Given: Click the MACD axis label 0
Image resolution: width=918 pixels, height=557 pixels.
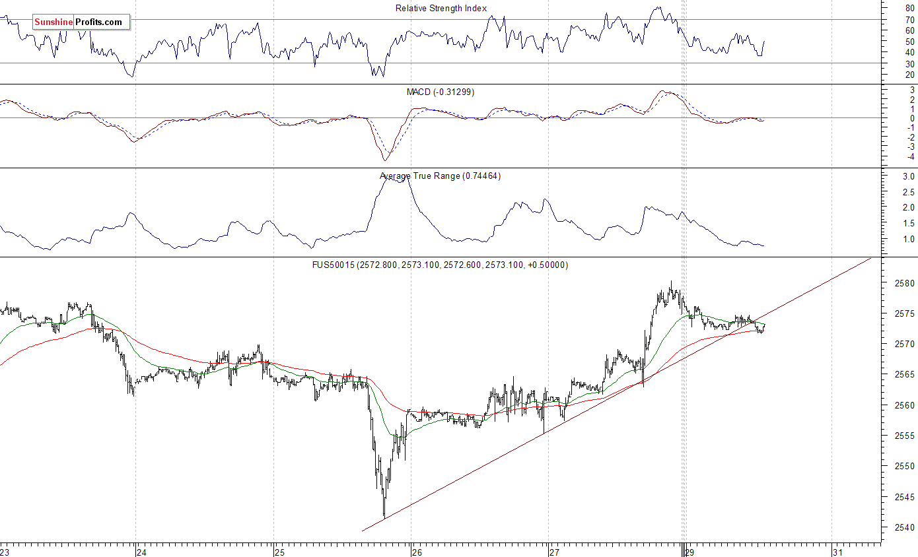Looking at the screenshot, I should (x=912, y=118).
